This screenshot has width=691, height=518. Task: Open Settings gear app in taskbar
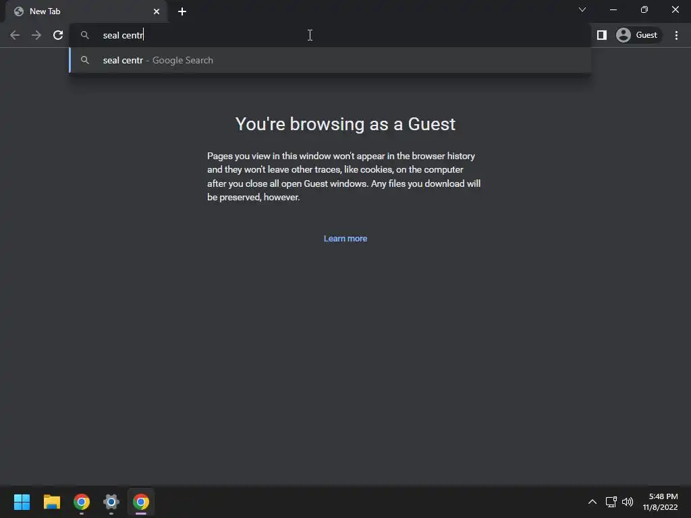111,502
